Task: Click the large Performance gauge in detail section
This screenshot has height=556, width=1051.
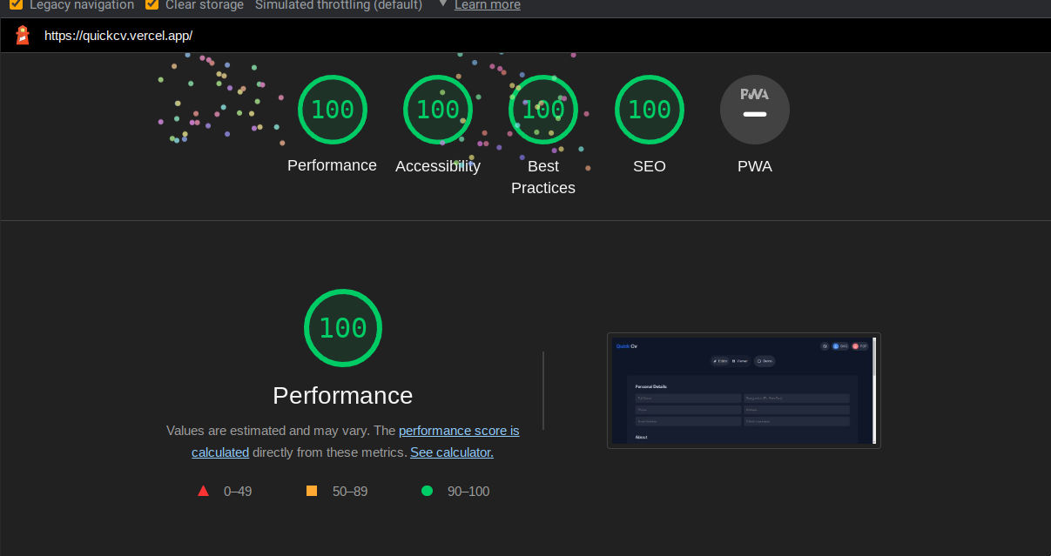Action: click(342, 328)
